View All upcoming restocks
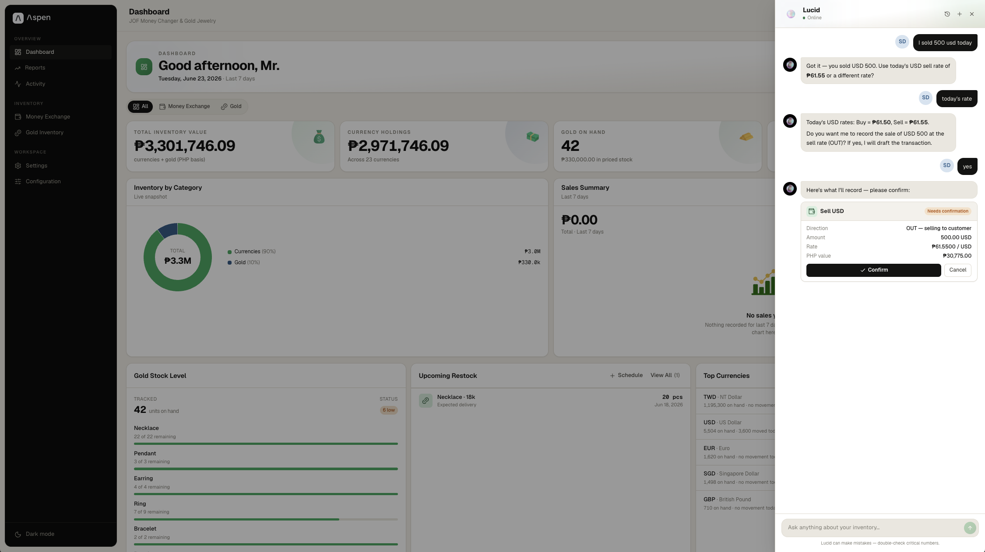 (665, 376)
